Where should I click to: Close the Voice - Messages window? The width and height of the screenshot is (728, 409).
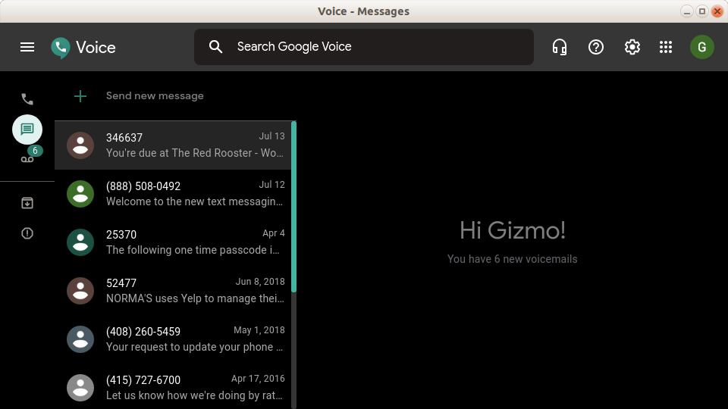717,11
